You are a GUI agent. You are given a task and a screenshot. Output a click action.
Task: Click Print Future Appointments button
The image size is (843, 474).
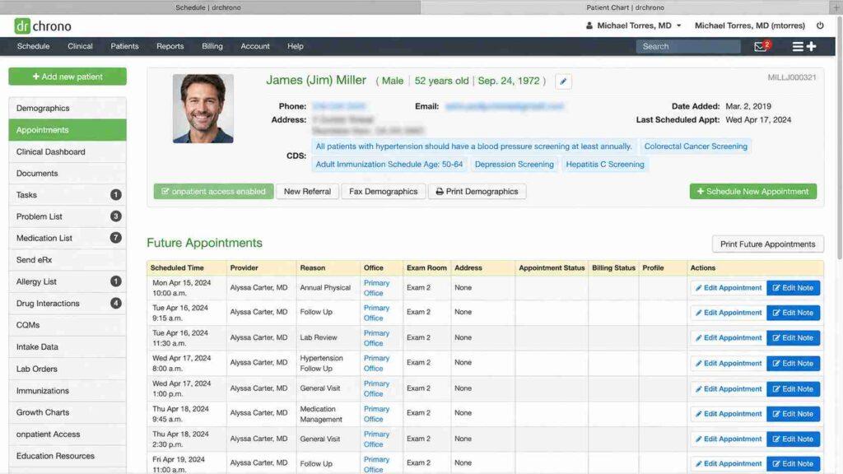(768, 244)
